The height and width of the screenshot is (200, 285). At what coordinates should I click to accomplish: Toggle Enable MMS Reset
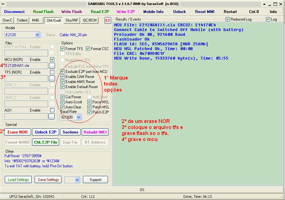pyautogui.click(x=62, y=82)
